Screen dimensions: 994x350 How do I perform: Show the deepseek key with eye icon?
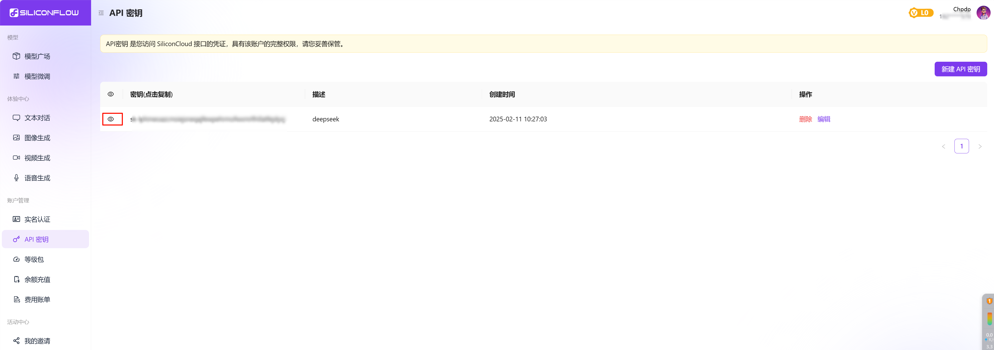click(111, 119)
